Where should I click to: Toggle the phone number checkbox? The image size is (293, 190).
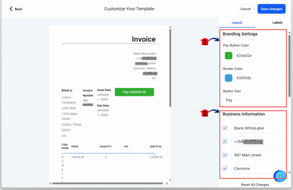[x=225, y=142]
